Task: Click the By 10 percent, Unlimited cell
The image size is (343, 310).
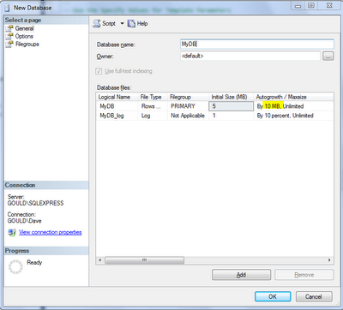Action: pos(293,116)
